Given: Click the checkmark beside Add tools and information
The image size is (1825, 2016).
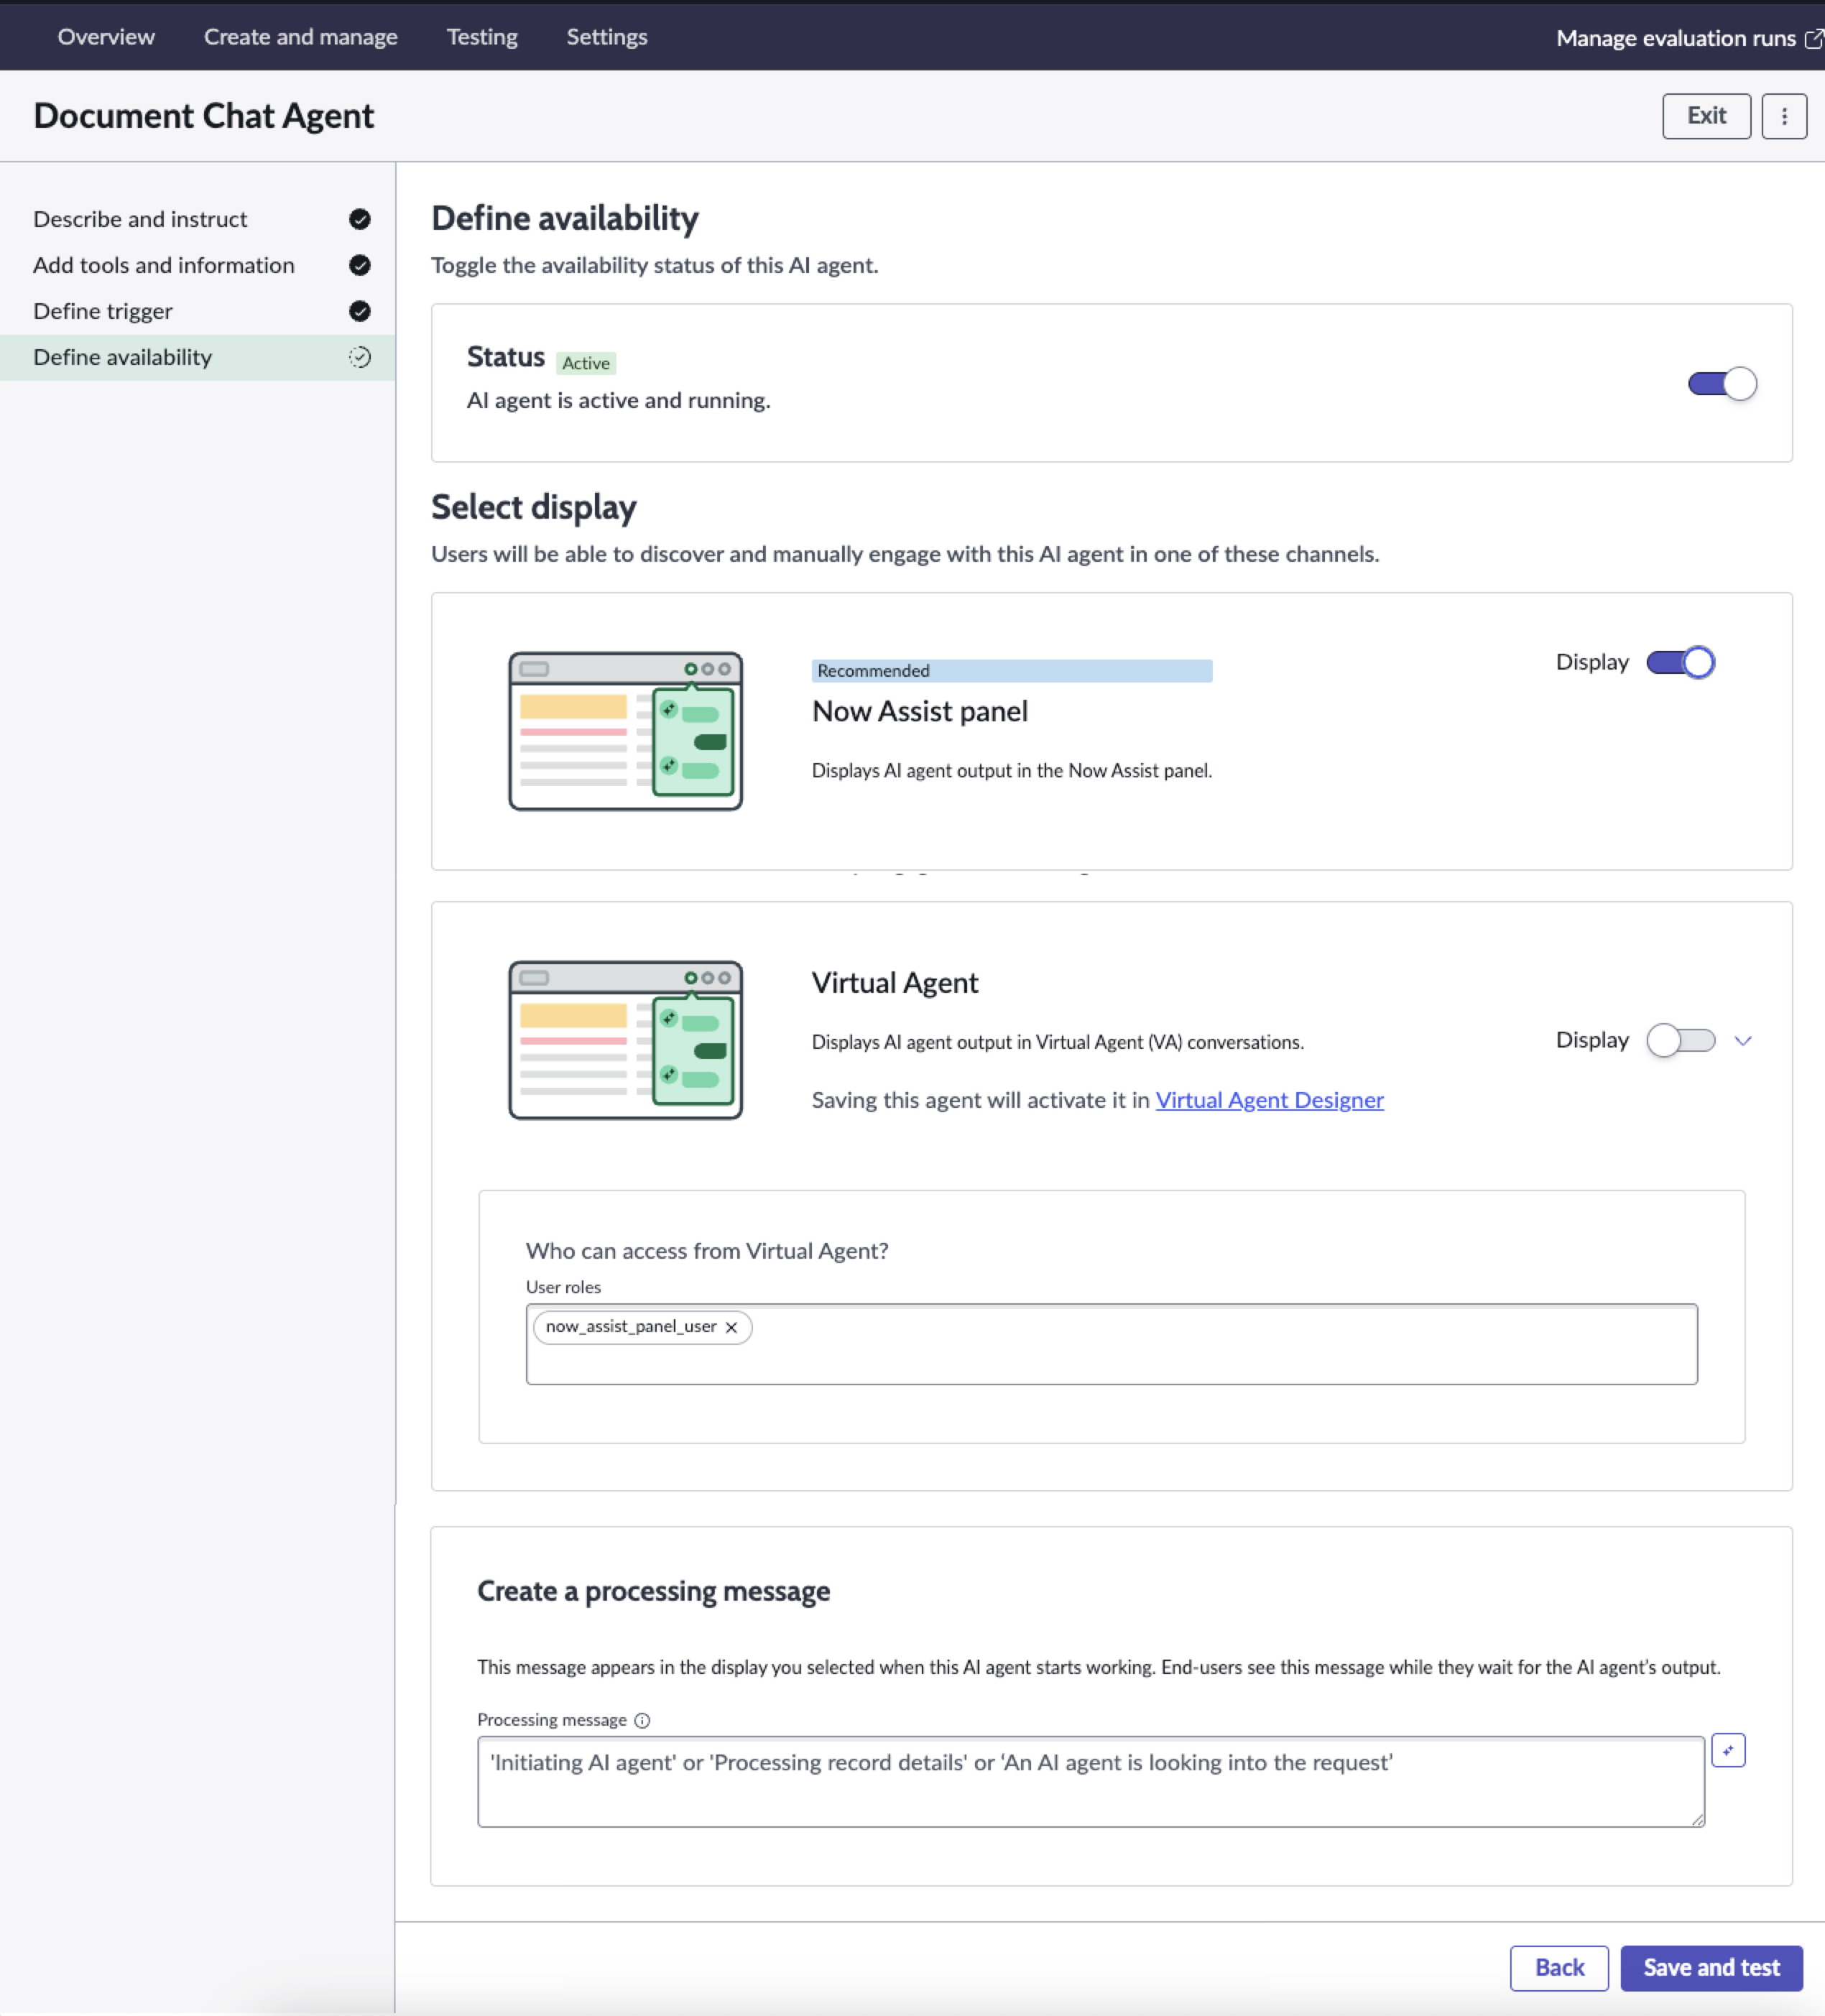Looking at the screenshot, I should coord(360,265).
